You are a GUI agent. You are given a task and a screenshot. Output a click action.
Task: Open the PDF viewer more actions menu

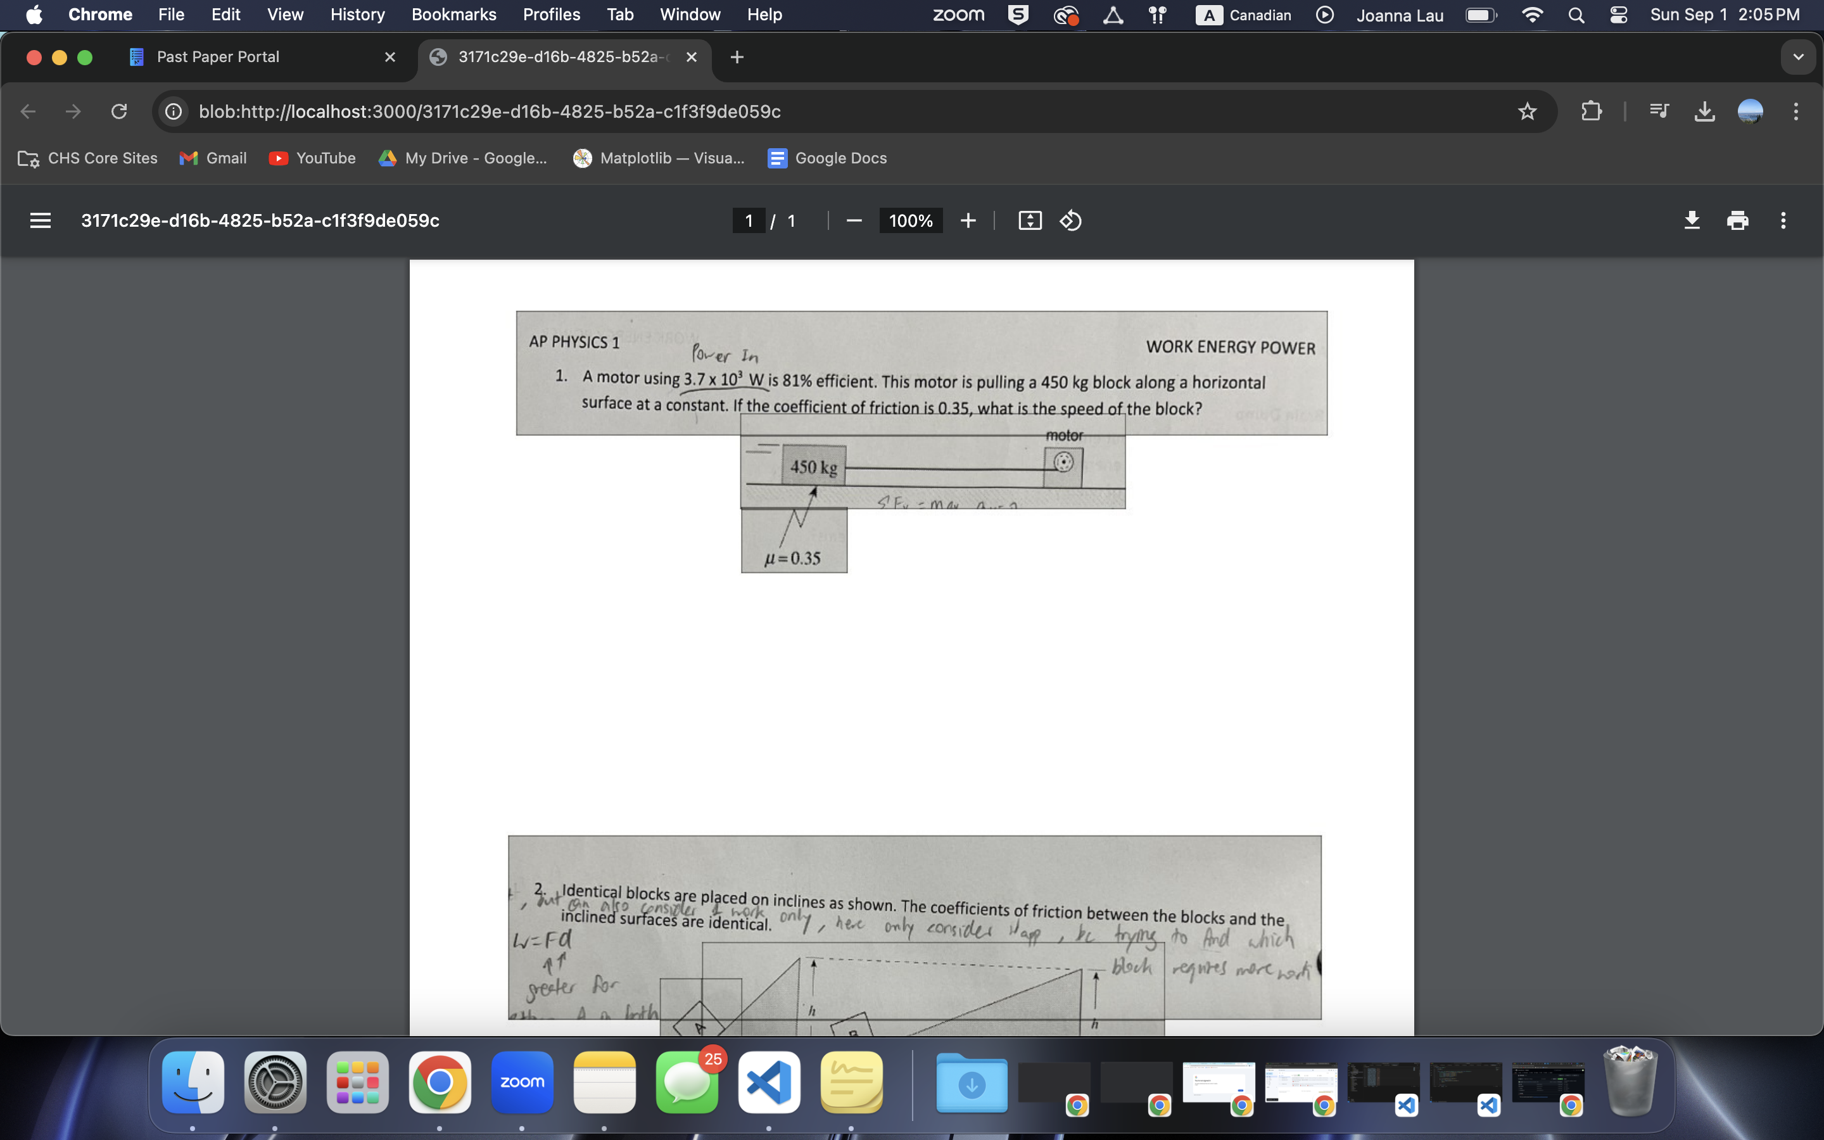pos(1783,220)
